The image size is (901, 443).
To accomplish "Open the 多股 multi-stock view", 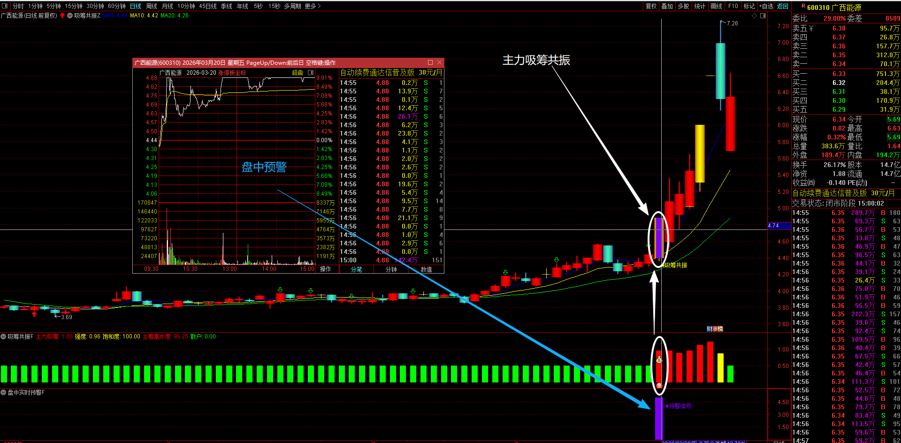I will point(684,6).
